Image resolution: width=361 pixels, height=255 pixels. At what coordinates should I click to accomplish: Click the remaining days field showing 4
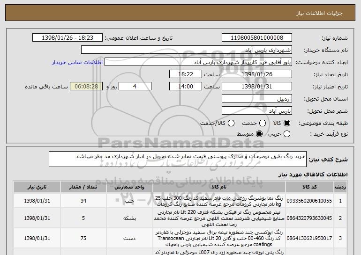[x=135, y=87]
